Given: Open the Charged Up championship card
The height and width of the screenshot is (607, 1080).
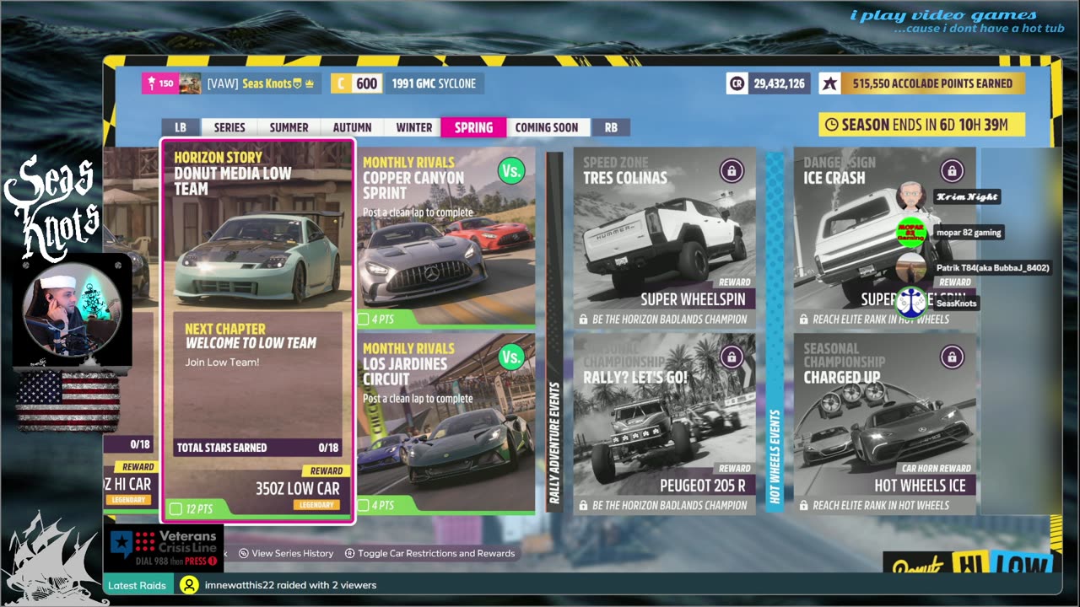Looking at the screenshot, I should 884,424.
